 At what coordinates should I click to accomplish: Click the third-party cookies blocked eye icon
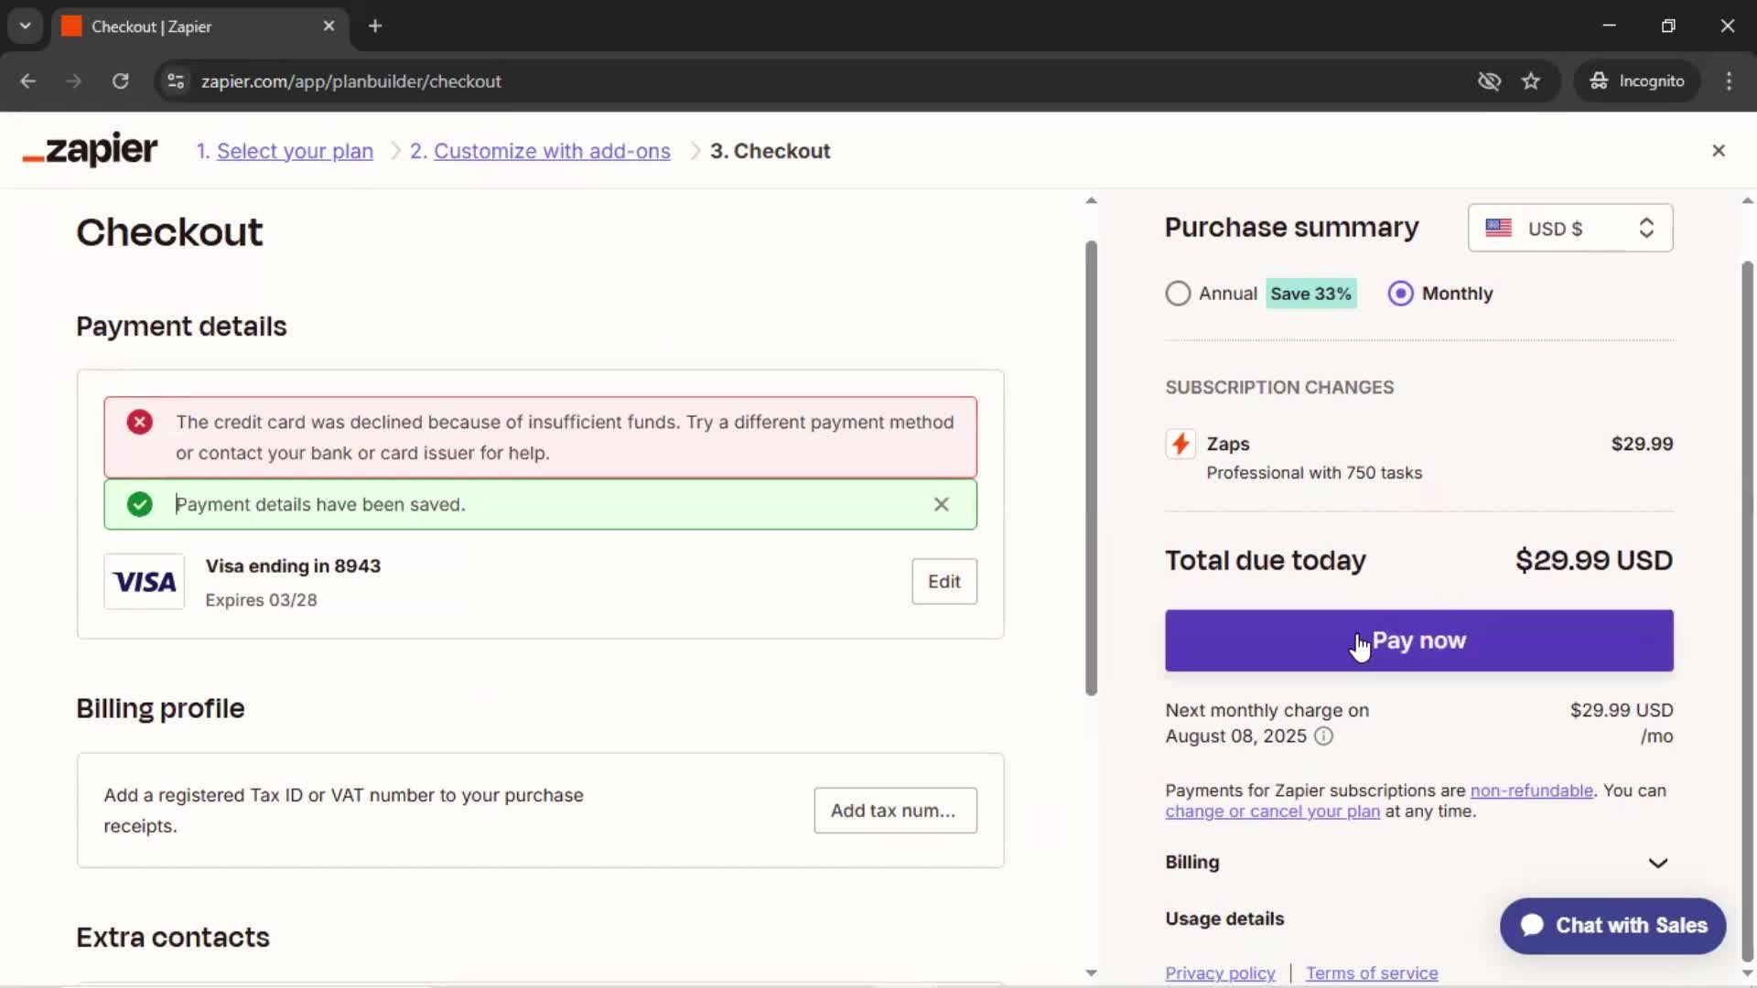click(x=1489, y=81)
